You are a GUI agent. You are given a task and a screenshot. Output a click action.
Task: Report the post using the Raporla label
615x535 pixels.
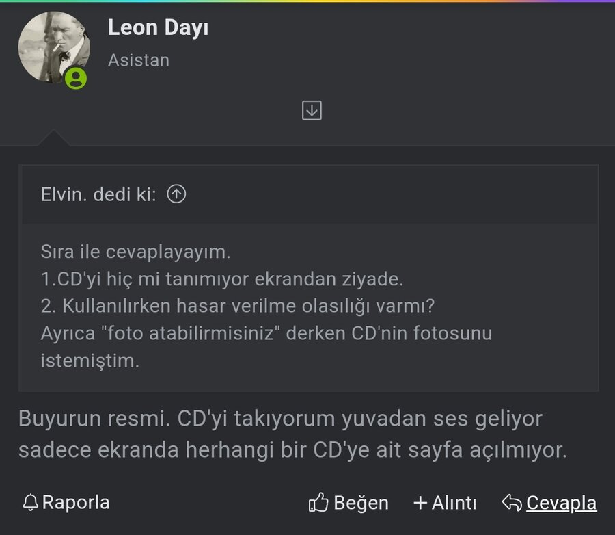75,503
